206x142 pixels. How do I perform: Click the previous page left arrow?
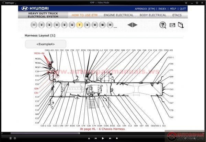coord(130,25)
